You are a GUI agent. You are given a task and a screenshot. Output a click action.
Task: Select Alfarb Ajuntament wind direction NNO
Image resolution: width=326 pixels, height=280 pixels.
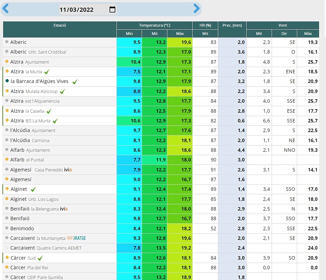(x=284, y=150)
